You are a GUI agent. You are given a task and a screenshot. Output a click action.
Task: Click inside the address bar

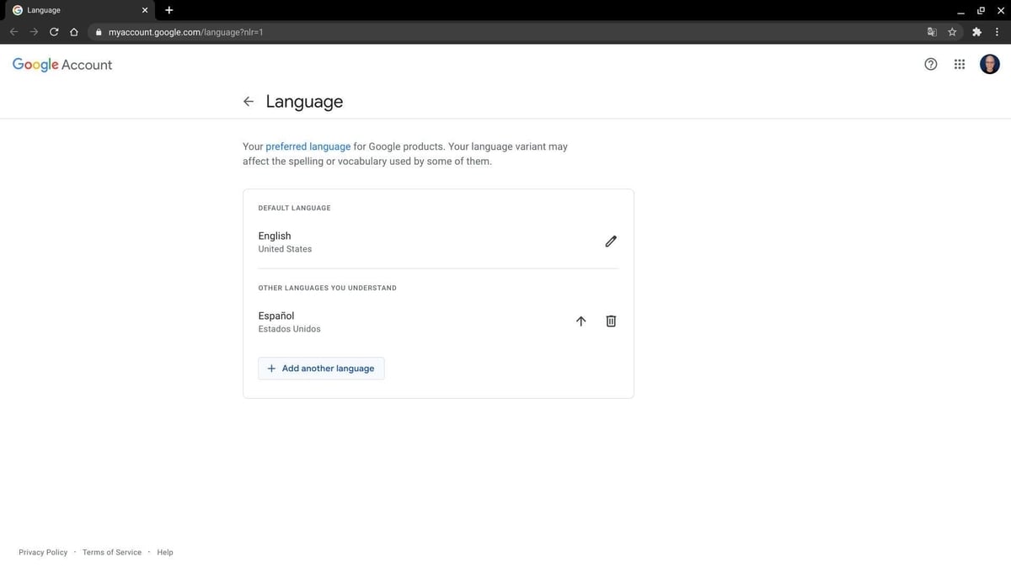(x=253, y=32)
